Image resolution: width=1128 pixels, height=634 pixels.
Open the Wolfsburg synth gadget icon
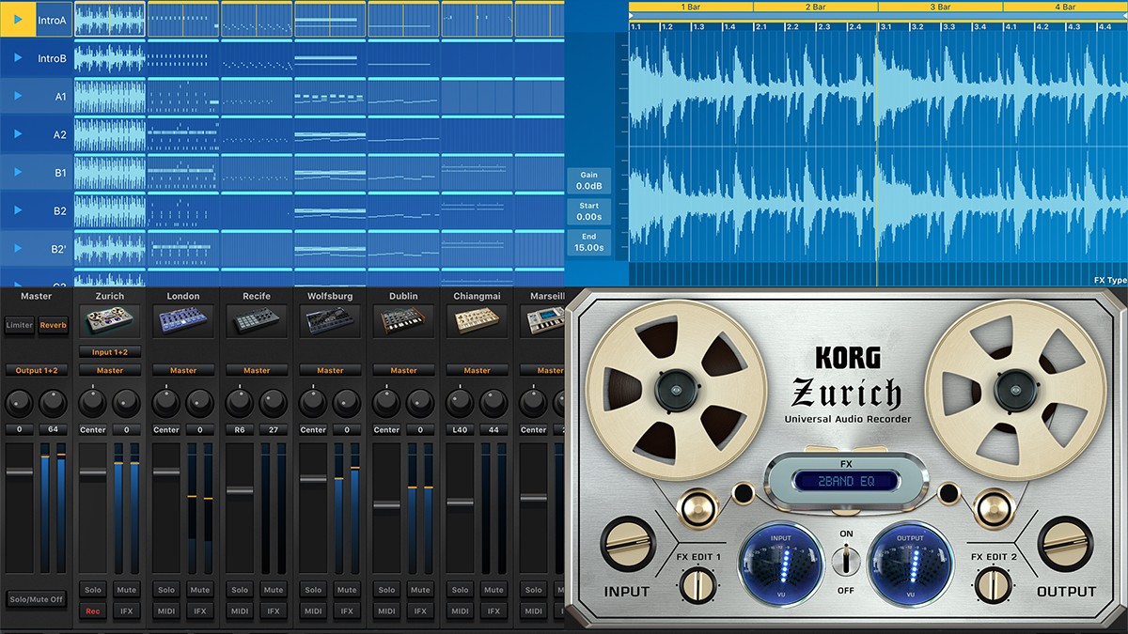330,322
